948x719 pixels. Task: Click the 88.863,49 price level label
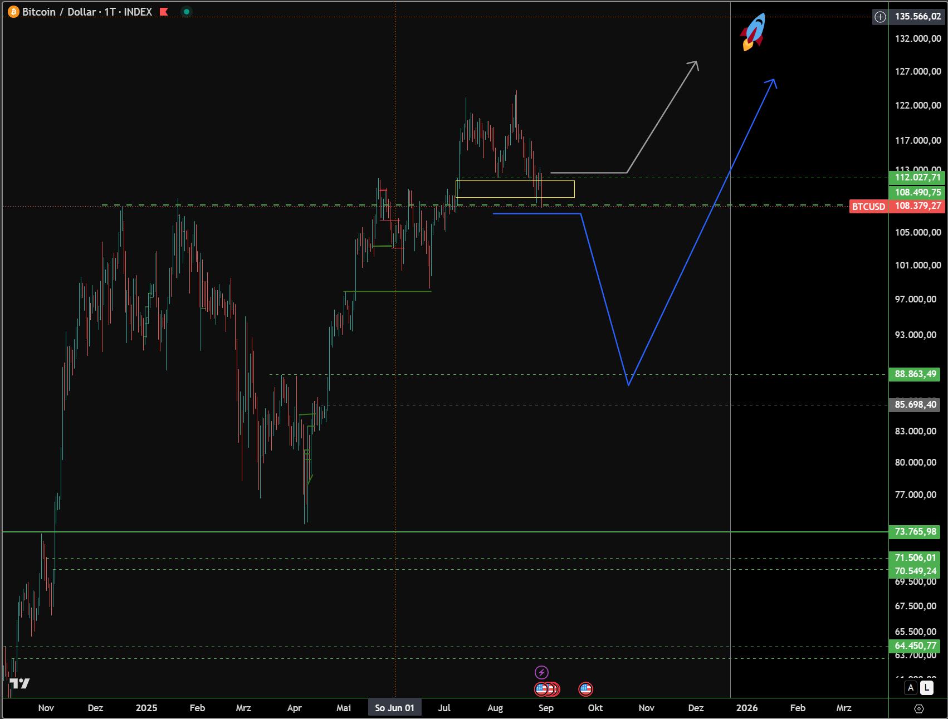click(x=915, y=374)
